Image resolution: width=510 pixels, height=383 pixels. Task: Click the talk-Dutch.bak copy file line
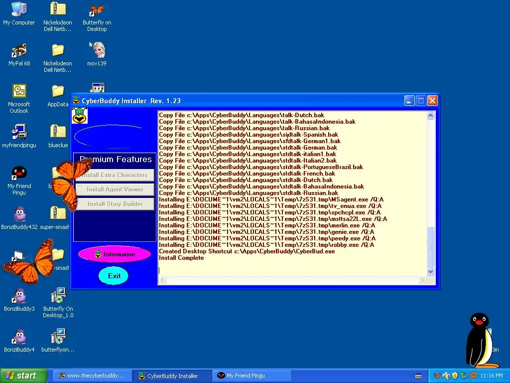tap(242, 115)
